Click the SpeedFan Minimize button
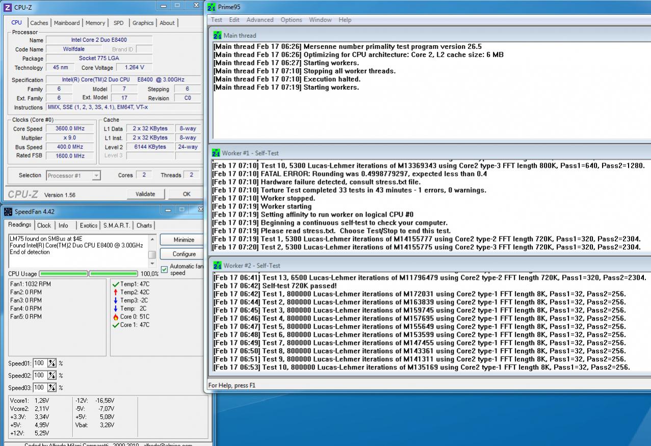This screenshot has width=651, height=446. (184, 240)
